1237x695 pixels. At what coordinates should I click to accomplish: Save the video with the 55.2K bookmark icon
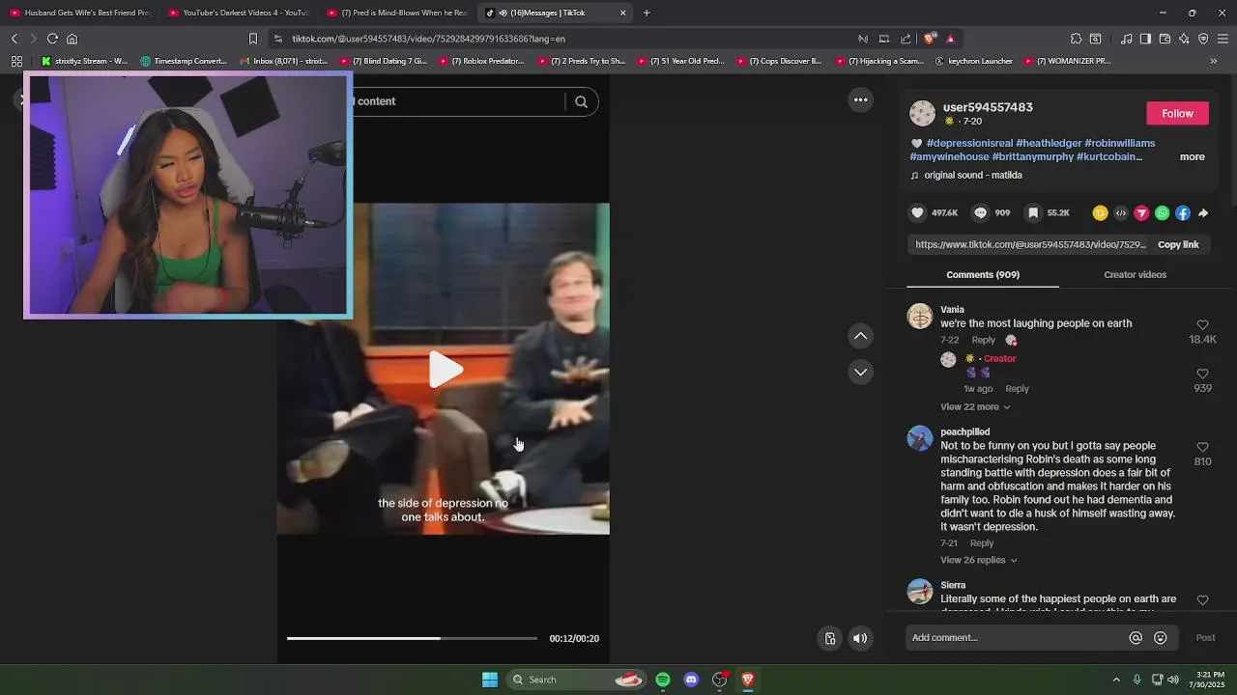(x=1033, y=212)
